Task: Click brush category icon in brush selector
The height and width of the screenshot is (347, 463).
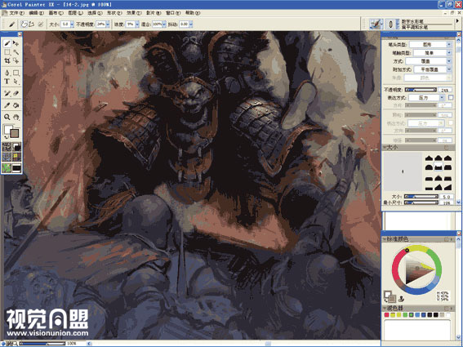Action: click(376, 24)
